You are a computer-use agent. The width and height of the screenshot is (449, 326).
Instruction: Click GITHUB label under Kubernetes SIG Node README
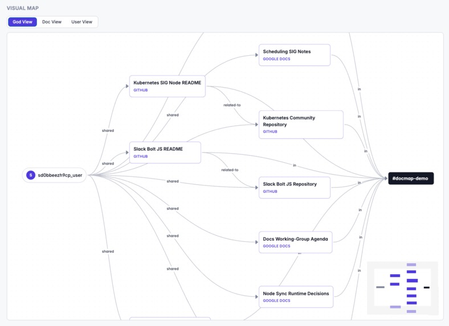click(x=141, y=90)
